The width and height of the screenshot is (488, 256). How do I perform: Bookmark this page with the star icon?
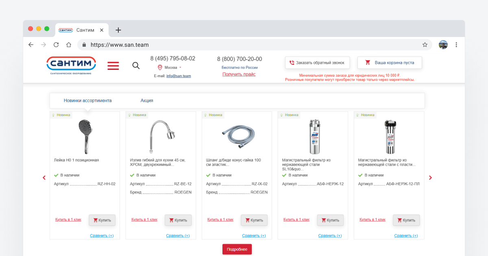coord(425,45)
